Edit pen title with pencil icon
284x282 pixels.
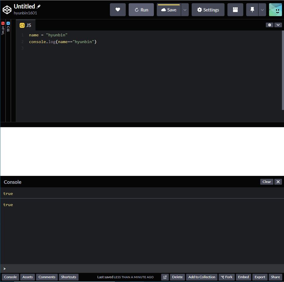(x=39, y=6)
